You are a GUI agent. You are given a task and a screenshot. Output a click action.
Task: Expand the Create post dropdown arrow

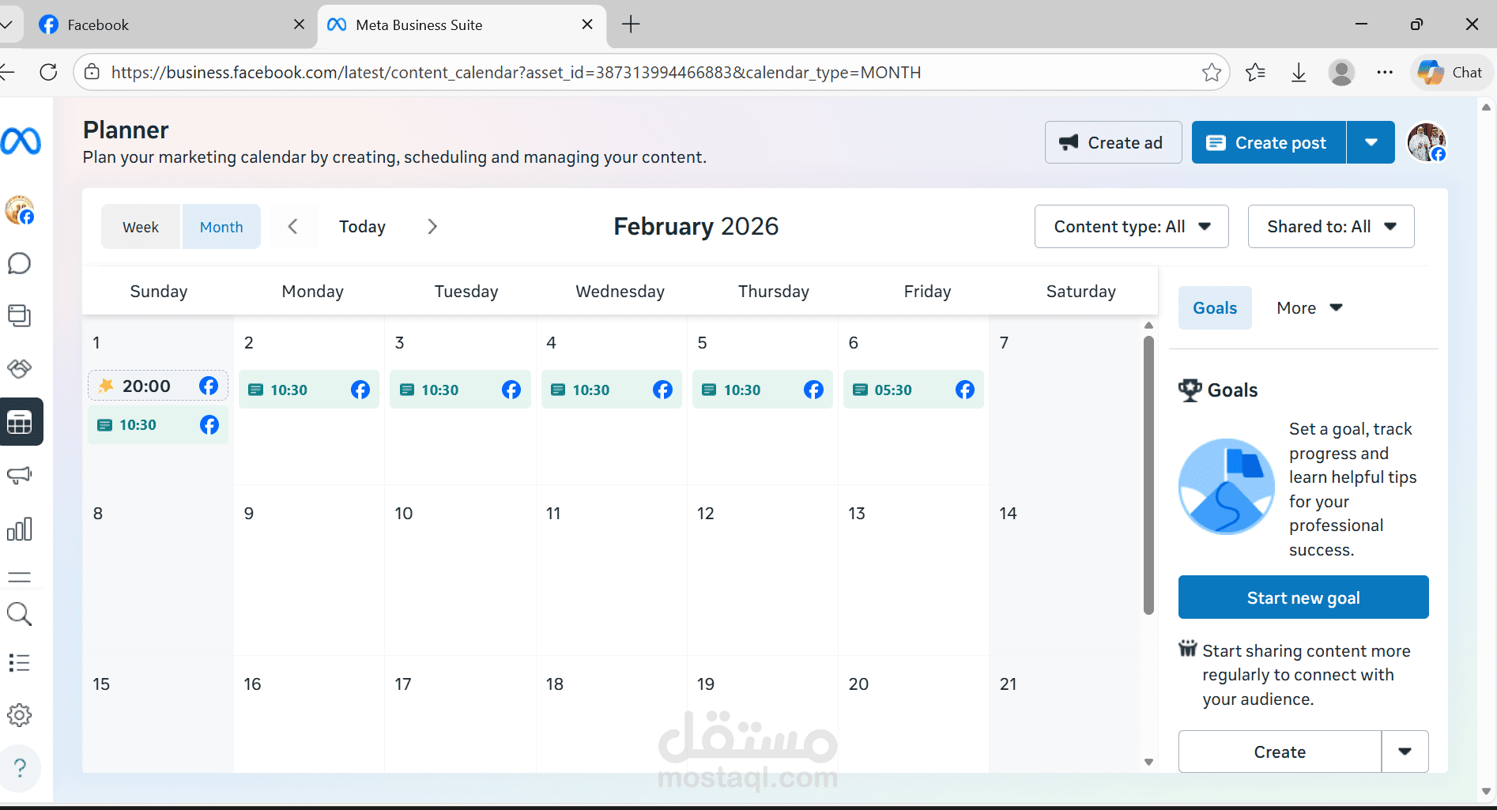point(1371,142)
